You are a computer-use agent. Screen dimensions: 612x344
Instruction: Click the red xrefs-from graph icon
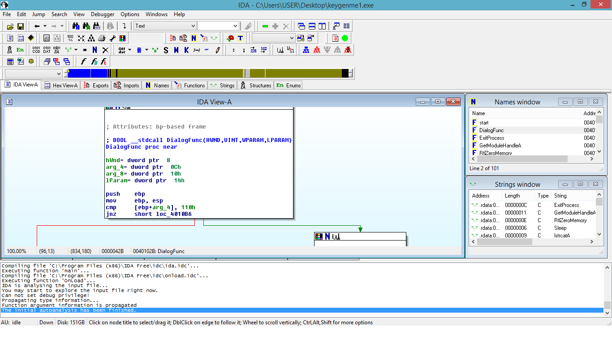(317, 50)
